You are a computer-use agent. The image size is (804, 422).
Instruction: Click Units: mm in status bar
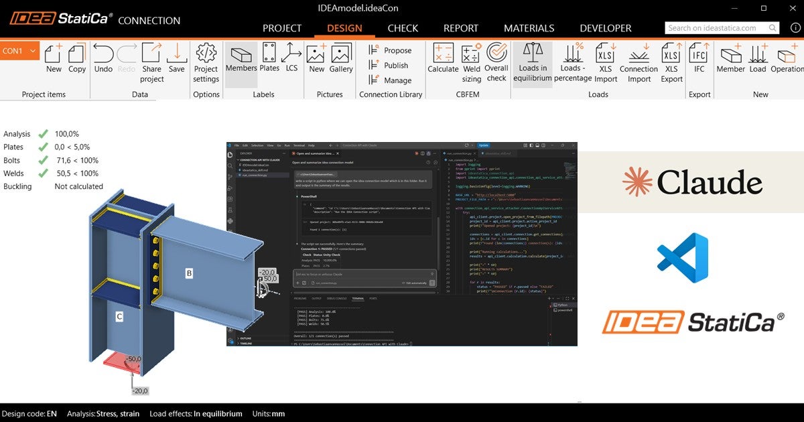(x=269, y=414)
